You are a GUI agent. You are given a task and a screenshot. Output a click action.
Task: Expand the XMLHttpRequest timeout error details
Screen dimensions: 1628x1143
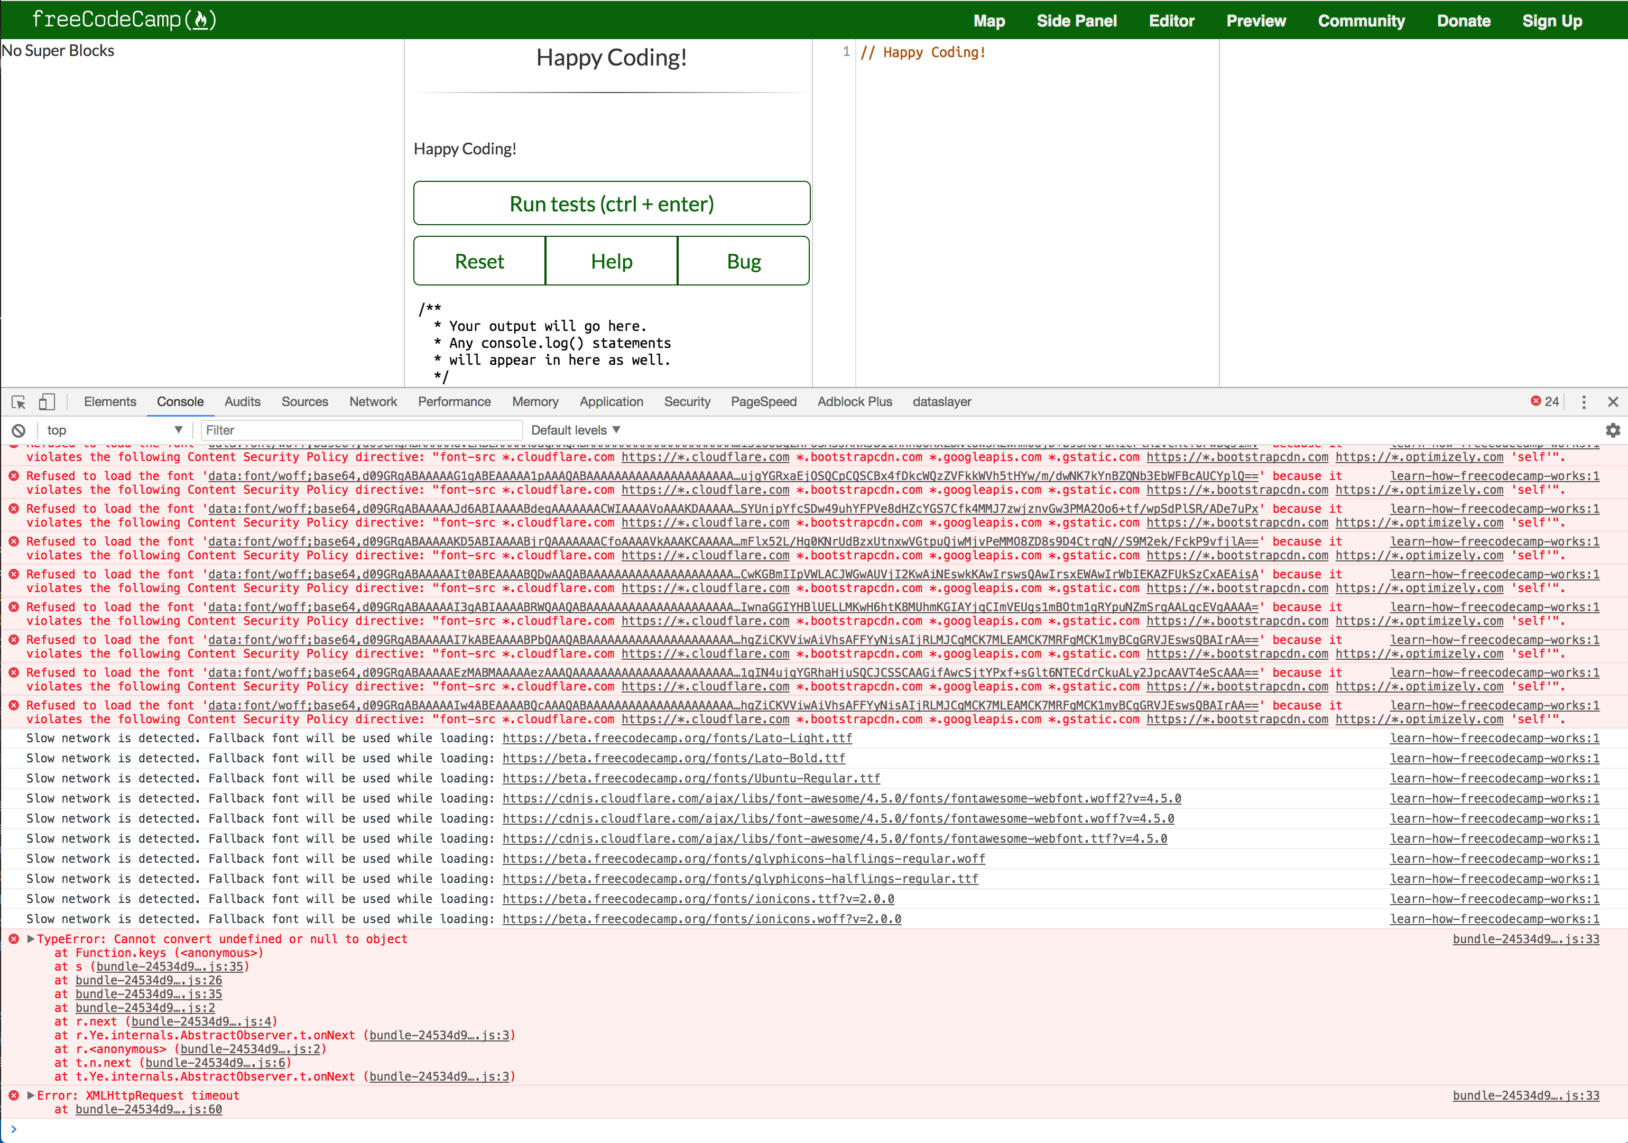31,1095
